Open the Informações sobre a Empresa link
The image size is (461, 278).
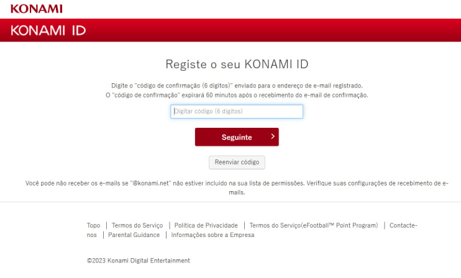tap(212, 235)
